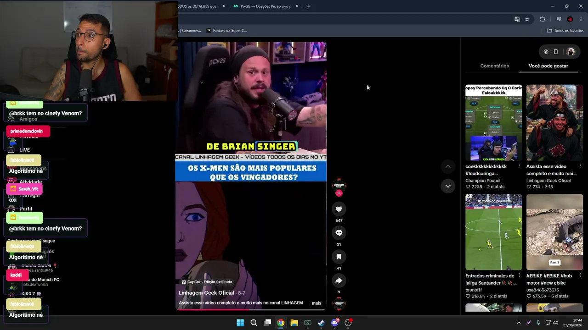588x330 pixels.
Task: Open the Chrome extensions puzzle icon
Action: click(x=543, y=19)
